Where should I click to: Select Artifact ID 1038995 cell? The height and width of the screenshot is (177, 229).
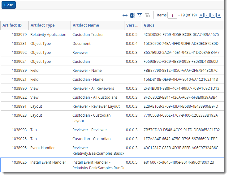tap(19, 148)
